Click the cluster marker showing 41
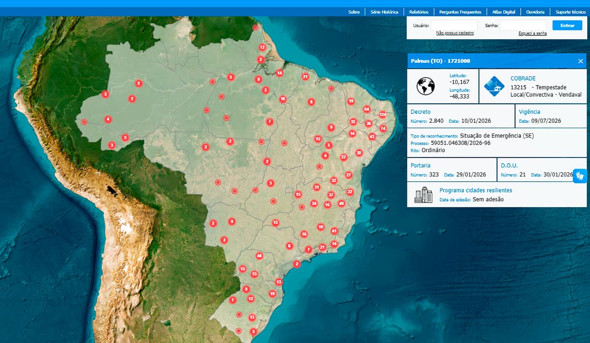 click(334, 231)
